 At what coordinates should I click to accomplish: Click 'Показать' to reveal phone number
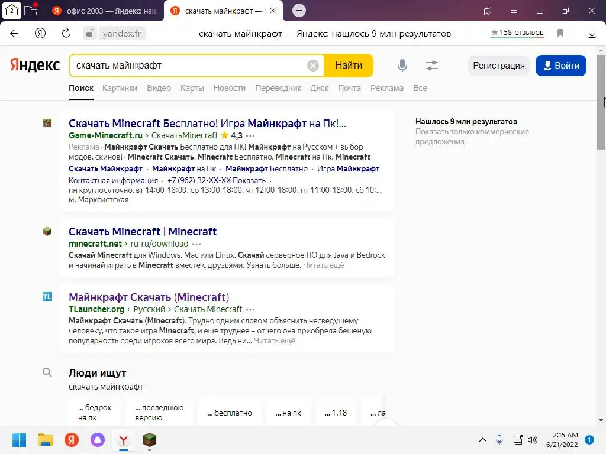coord(249,181)
